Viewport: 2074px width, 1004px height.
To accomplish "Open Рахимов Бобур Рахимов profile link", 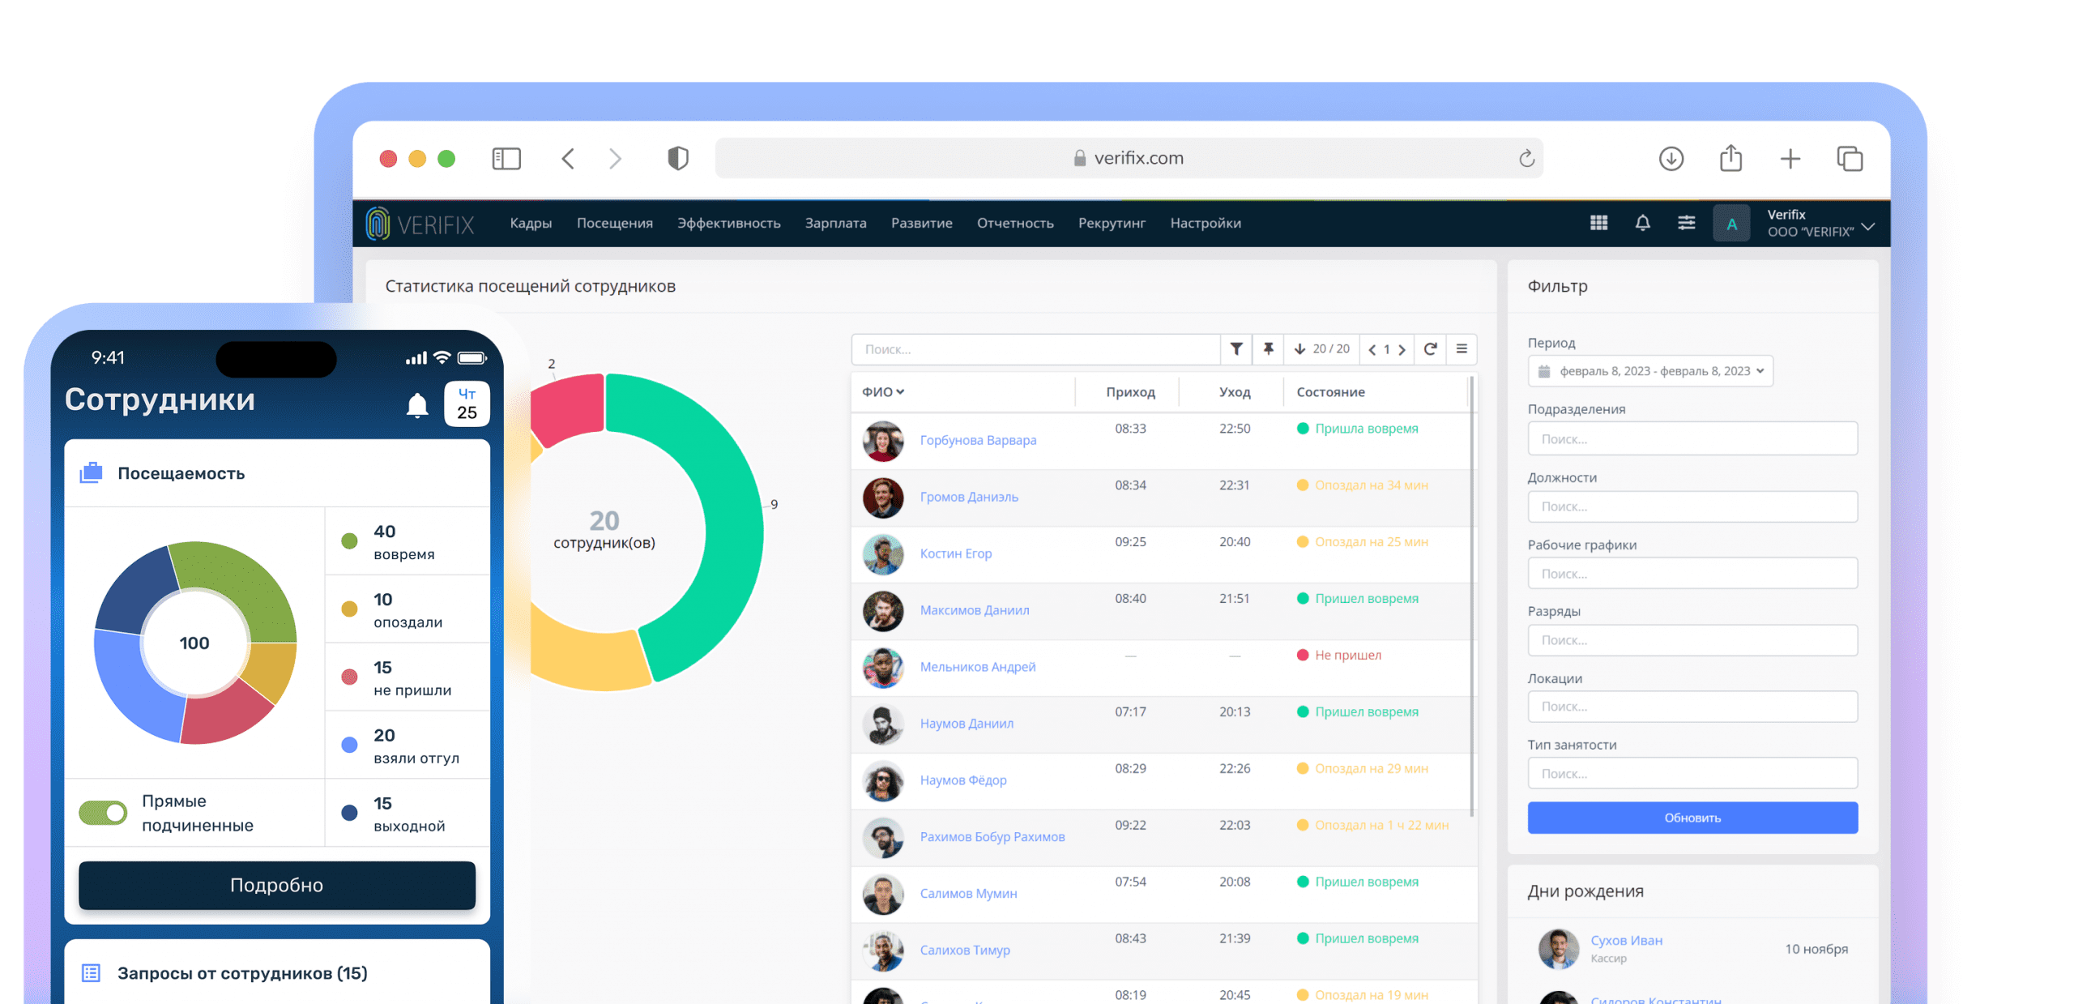I will click(x=992, y=836).
